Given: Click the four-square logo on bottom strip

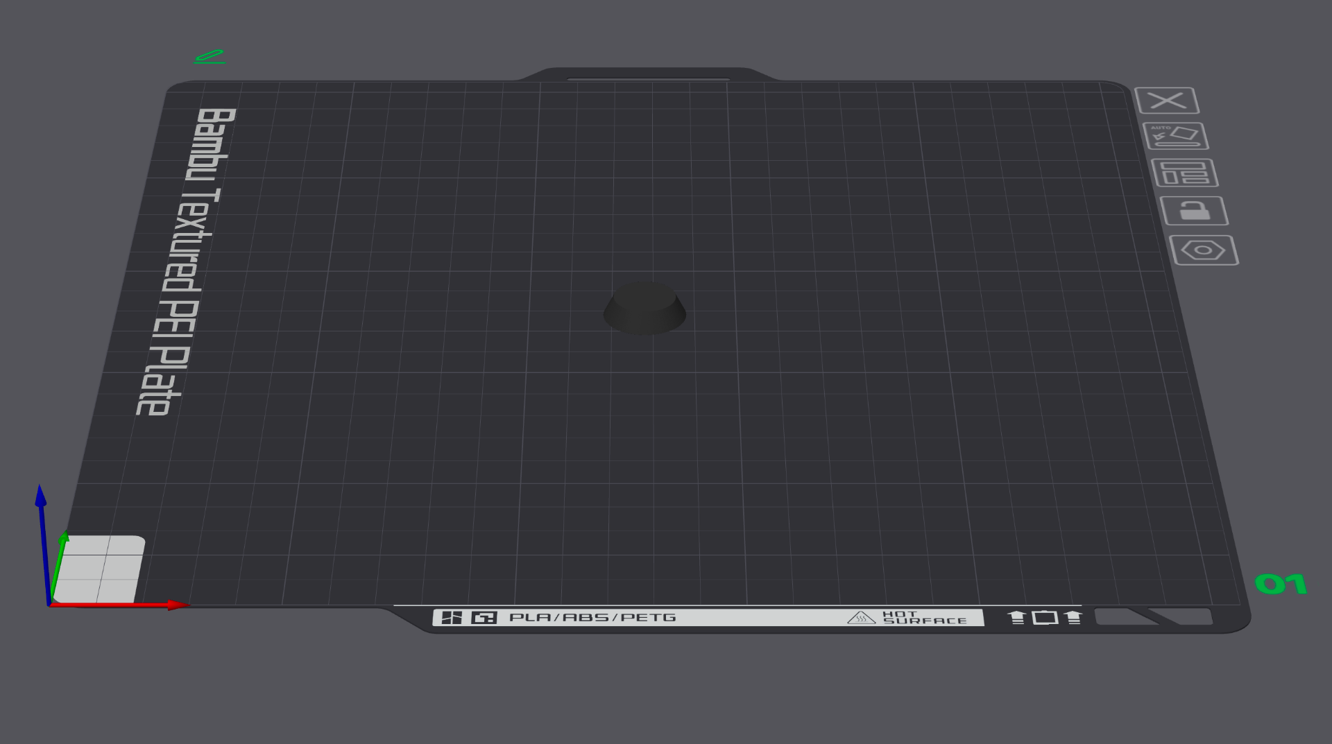Looking at the screenshot, I should (x=452, y=617).
